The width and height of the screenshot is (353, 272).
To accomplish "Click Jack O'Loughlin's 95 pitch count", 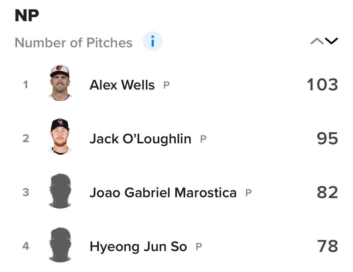I will (327, 139).
